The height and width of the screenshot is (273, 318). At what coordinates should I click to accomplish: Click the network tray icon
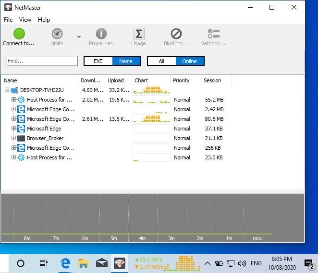point(231,263)
